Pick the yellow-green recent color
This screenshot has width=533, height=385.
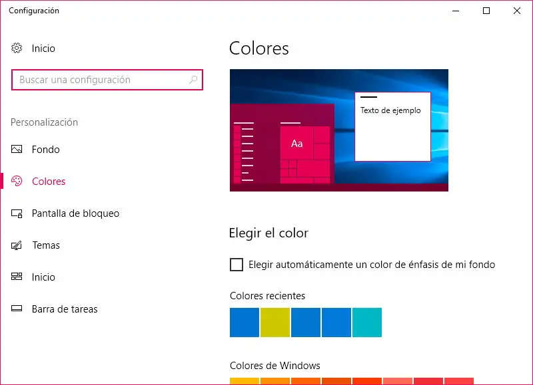pyautogui.click(x=275, y=322)
